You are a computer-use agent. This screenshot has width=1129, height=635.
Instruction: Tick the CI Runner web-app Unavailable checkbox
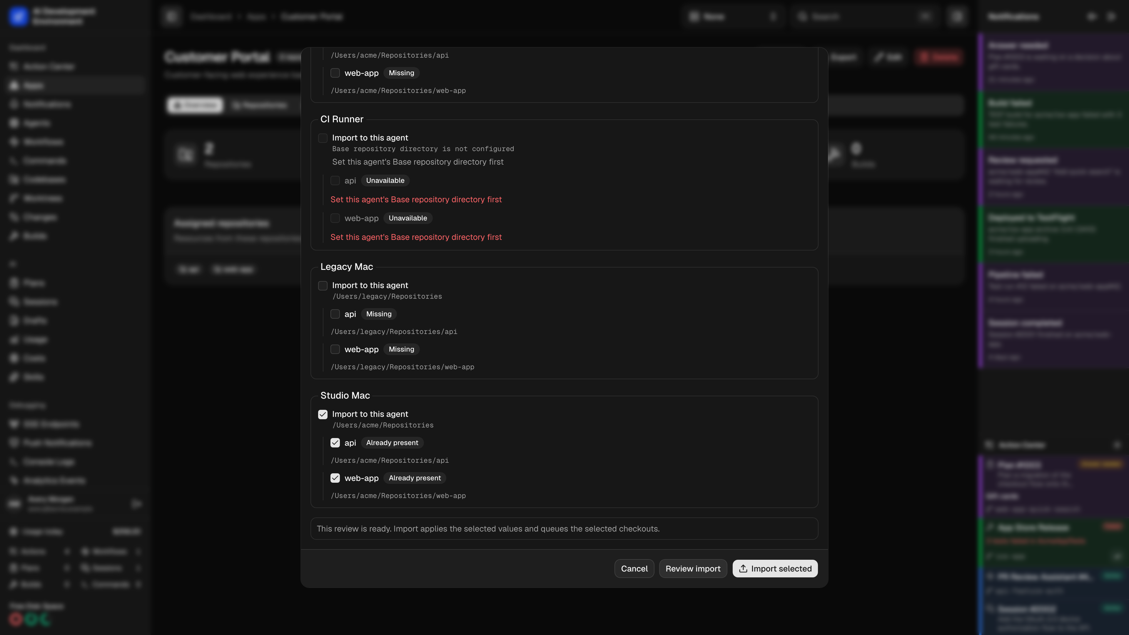[335, 218]
